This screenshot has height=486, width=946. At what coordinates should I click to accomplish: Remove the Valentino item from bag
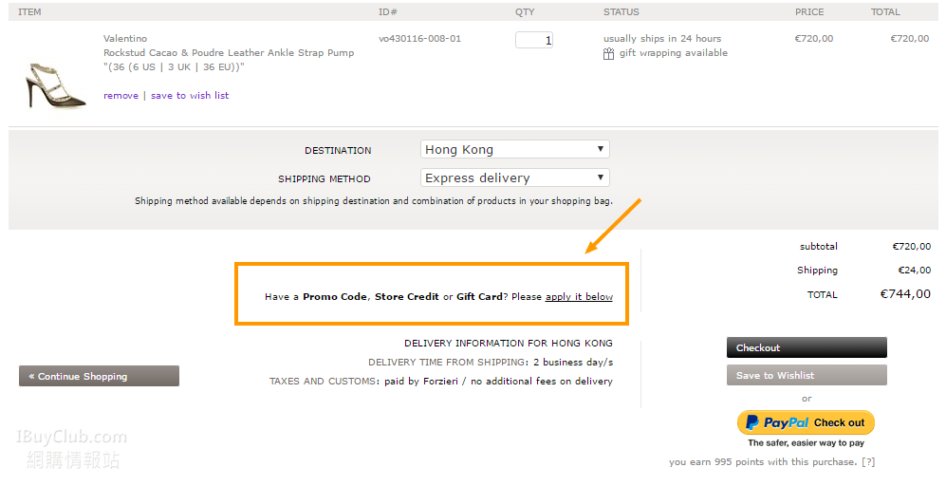121,95
